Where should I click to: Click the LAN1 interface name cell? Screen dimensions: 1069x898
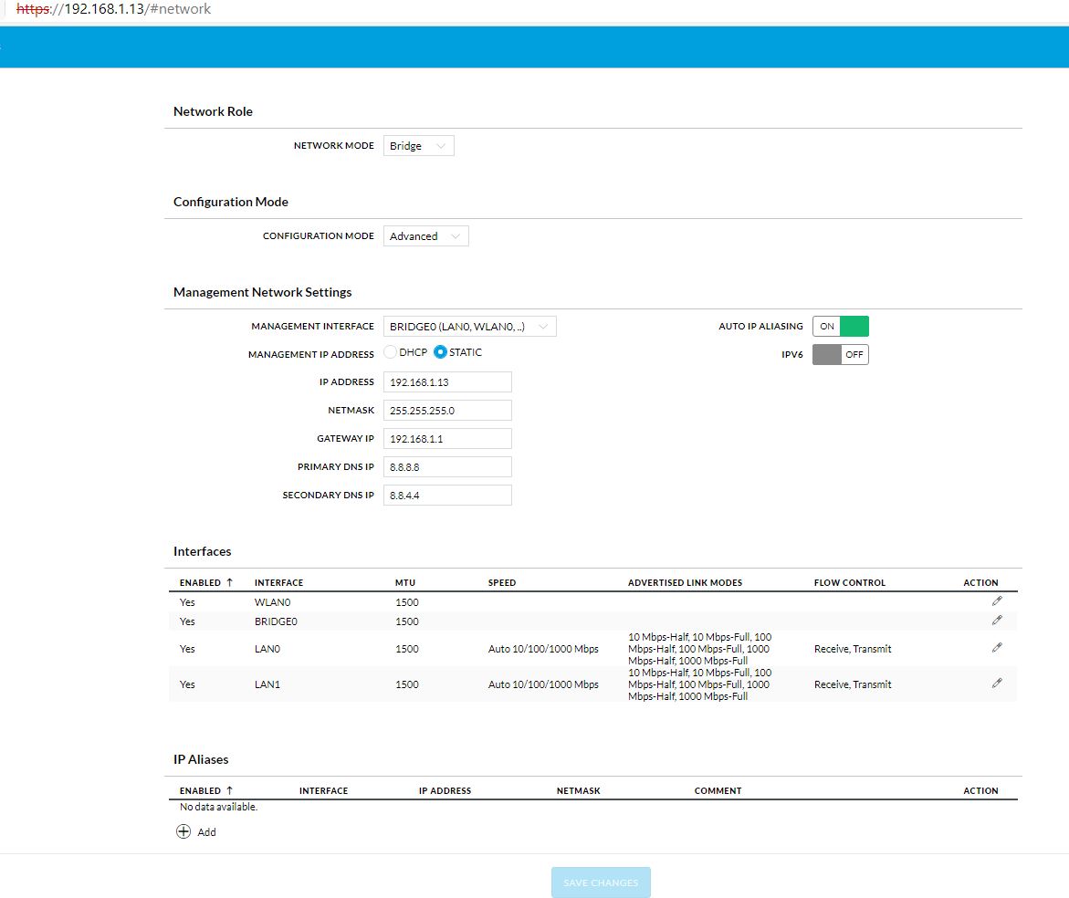click(267, 684)
